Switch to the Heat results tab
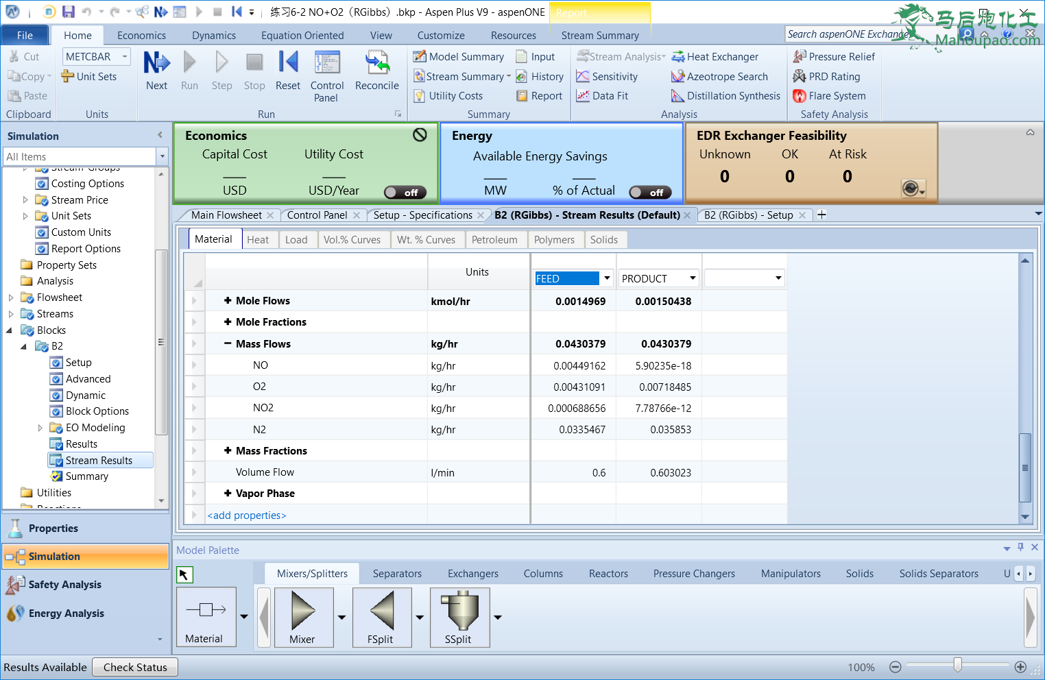 (258, 240)
